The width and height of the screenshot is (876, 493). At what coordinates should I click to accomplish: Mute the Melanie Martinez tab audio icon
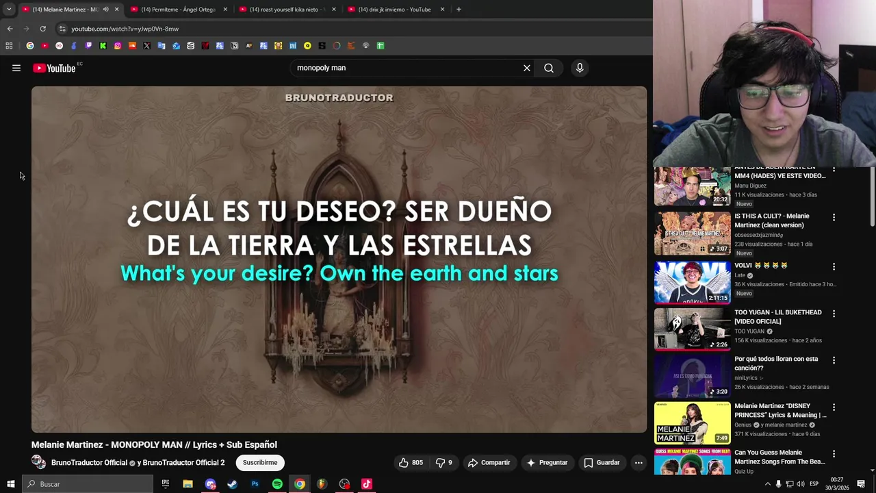(105, 10)
